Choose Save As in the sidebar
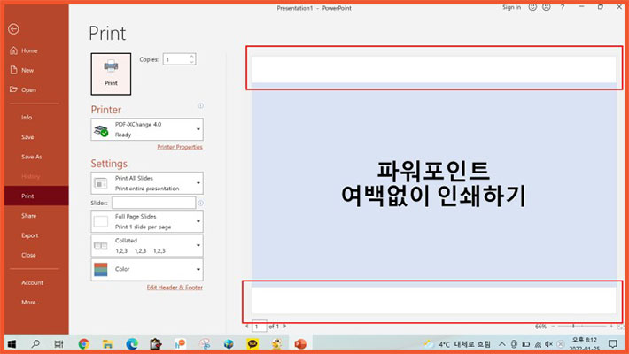629x354 pixels. click(x=31, y=157)
